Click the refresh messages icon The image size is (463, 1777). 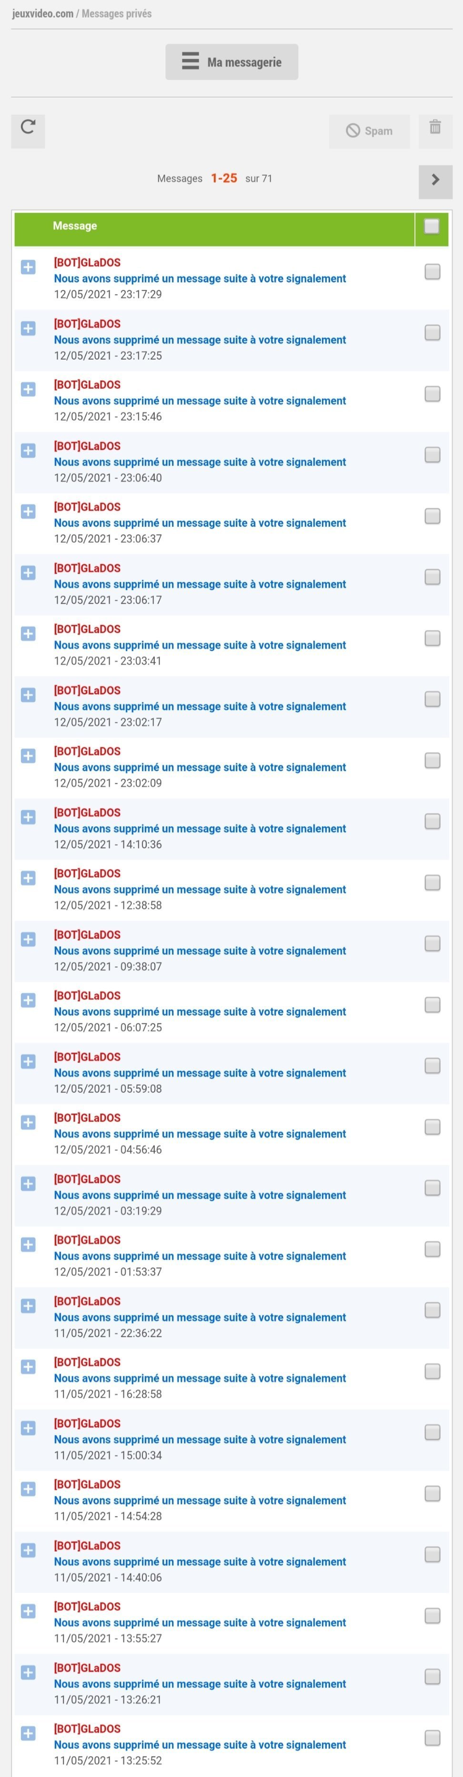pyautogui.click(x=28, y=131)
